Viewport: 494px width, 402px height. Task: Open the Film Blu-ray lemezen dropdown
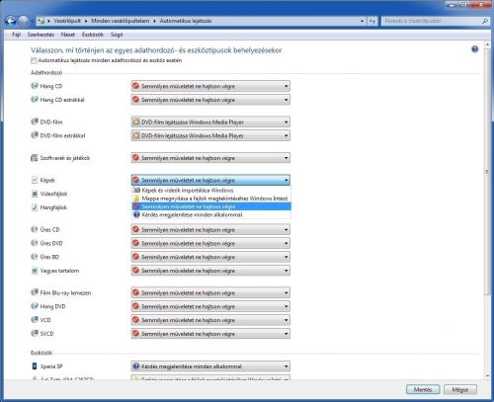click(x=210, y=293)
